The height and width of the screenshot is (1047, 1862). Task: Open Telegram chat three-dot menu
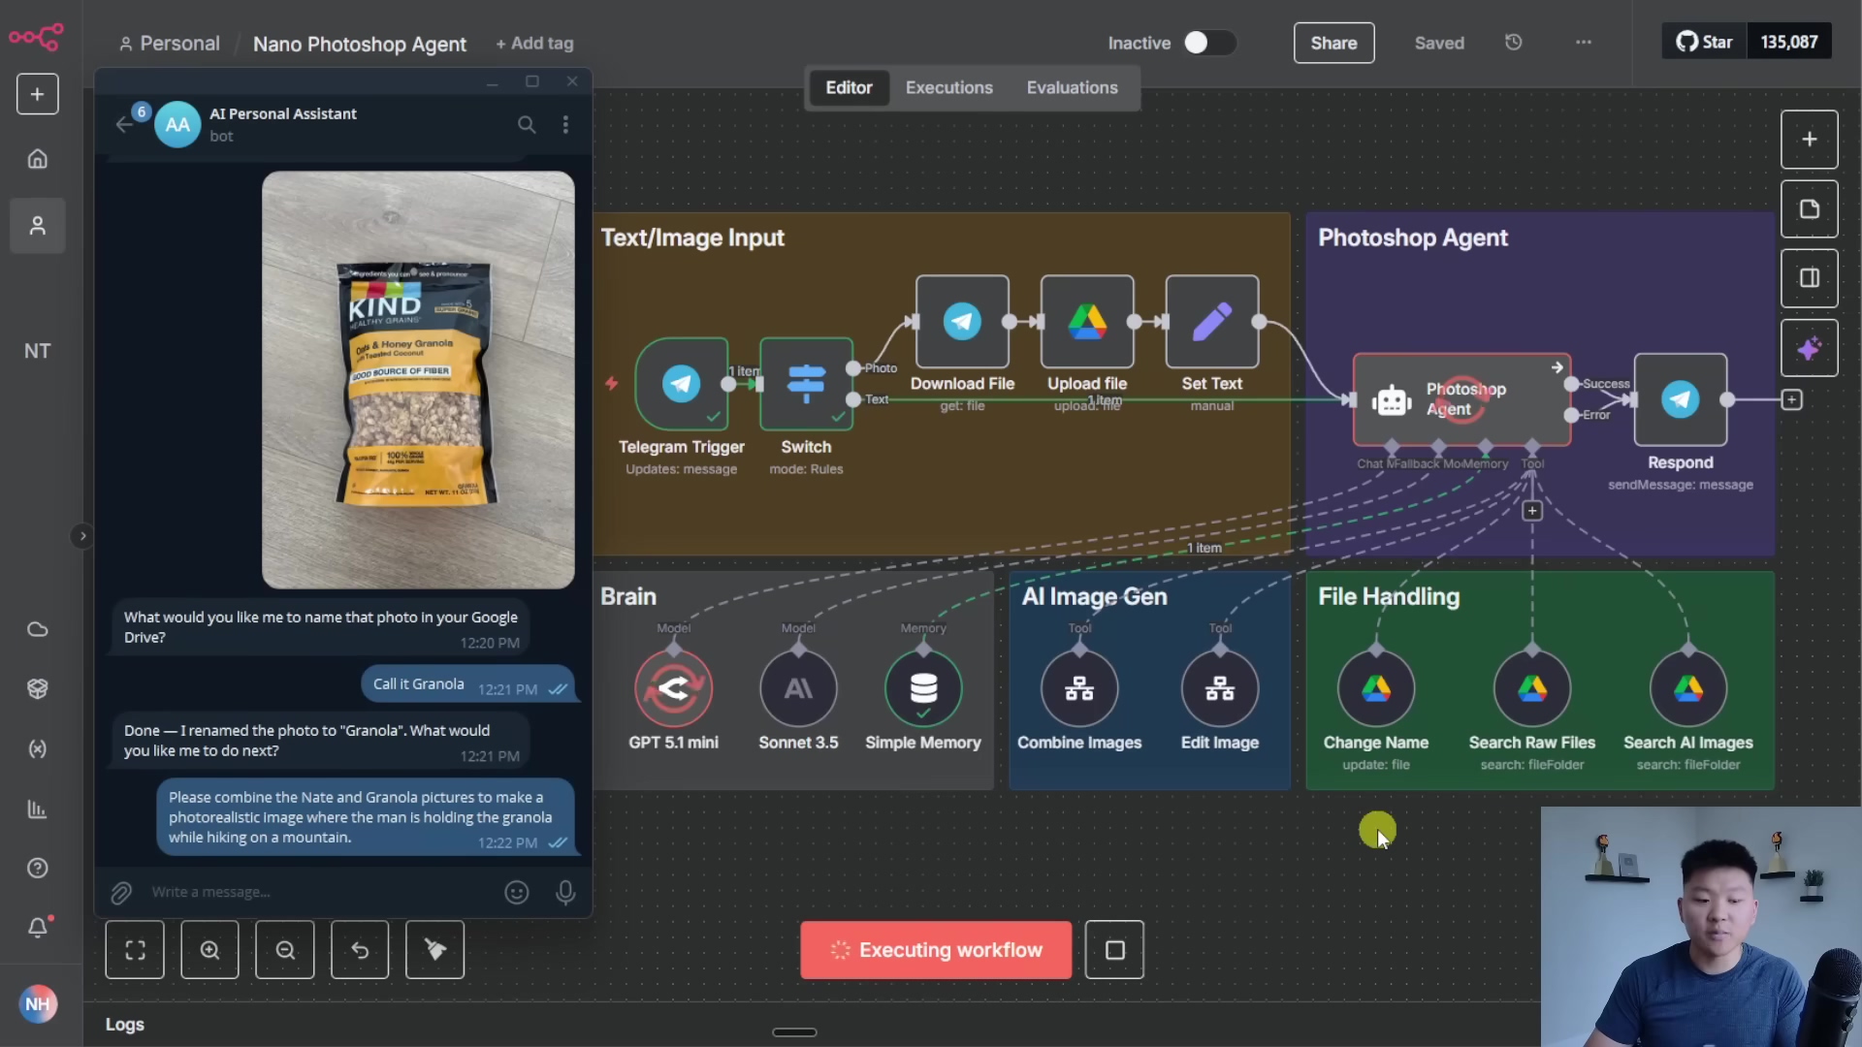pos(565,124)
